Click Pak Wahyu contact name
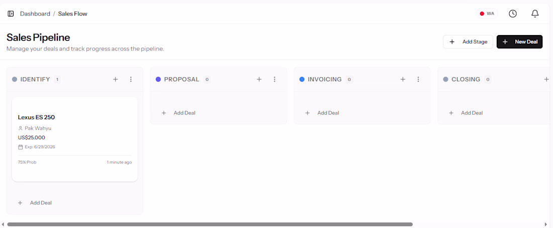553x228 pixels. point(38,128)
